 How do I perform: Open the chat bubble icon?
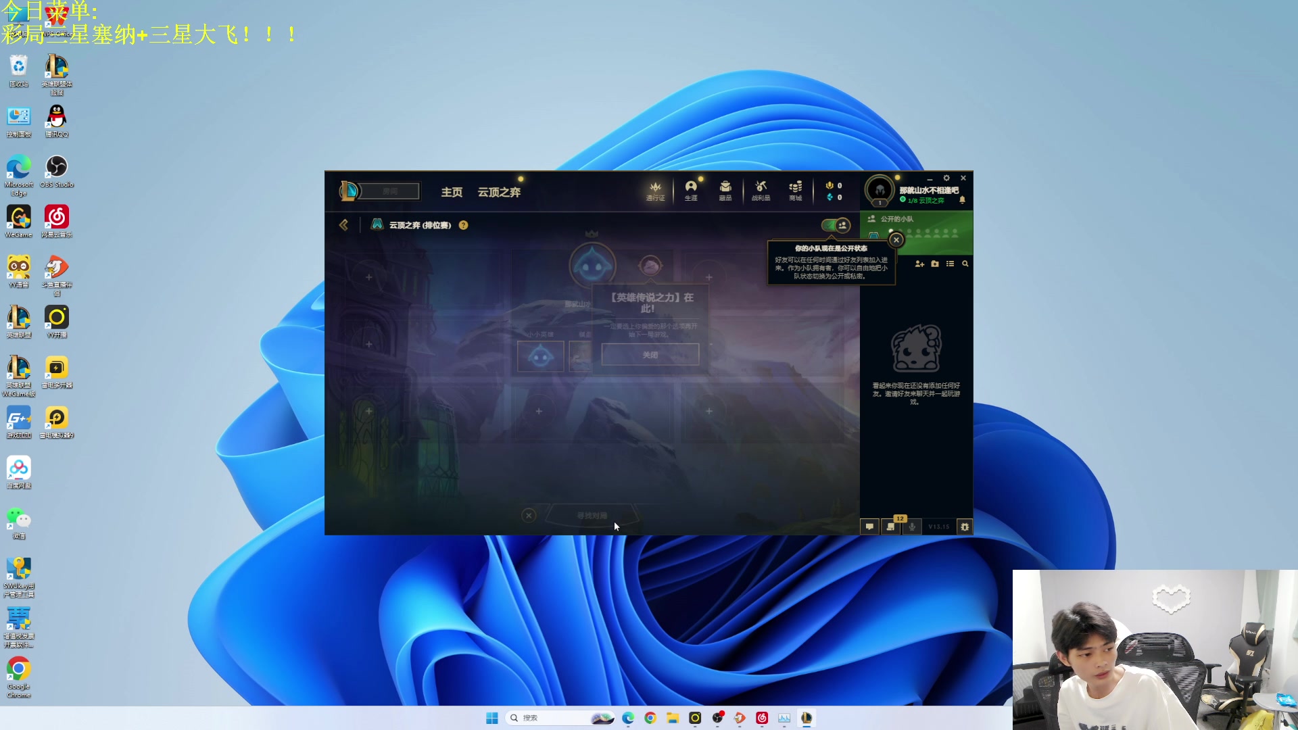869,527
